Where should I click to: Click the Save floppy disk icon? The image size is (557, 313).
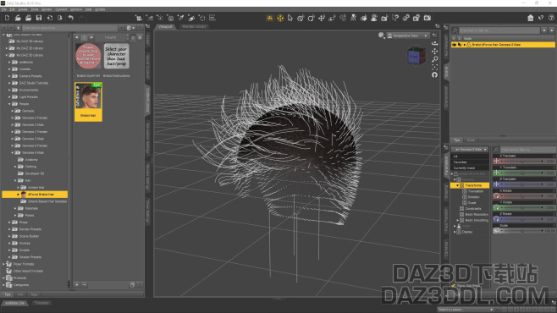click(x=39, y=18)
